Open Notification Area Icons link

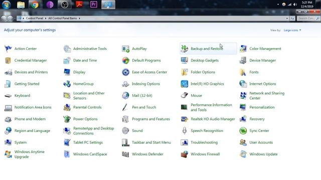pos(33,107)
